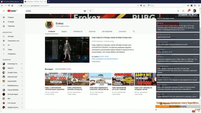
Task: Open the PUBG обновление 28.12.2017 video thumbnail
Action: [123, 79]
